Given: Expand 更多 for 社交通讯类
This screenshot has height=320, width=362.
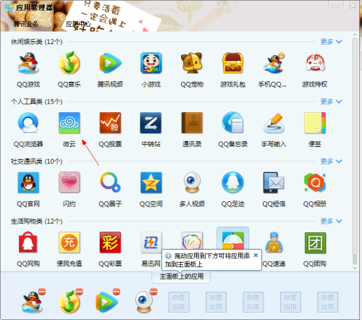Looking at the screenshot, I should (331, 161).
